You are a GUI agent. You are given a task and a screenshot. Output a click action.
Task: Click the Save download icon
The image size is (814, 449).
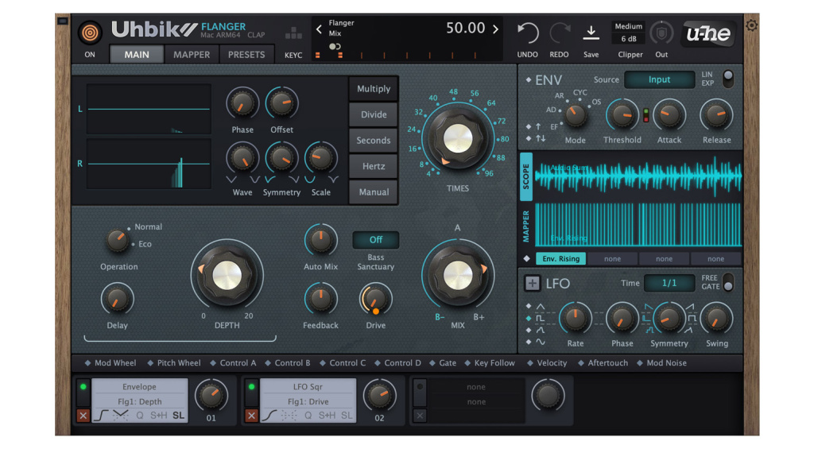(x=591, y=33)
